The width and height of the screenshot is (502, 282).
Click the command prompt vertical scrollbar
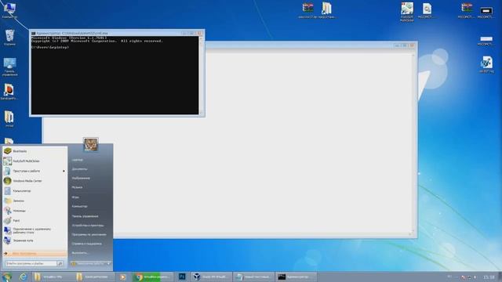[x=201, y=75]
